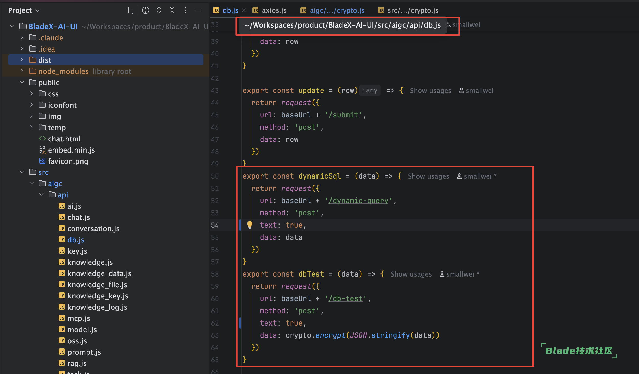Expand the css folder
Screen dimensions: 639x374
pos(32,94)
